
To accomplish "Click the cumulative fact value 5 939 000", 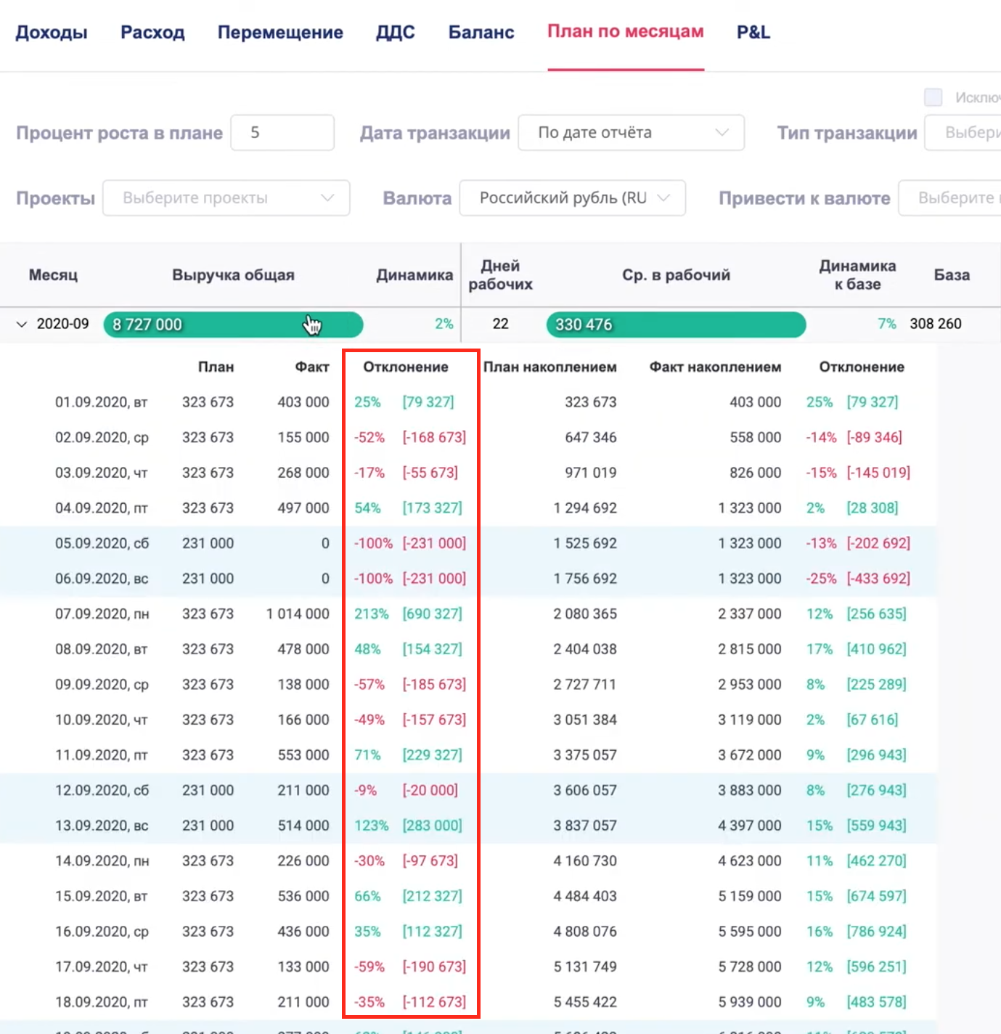I will (x=750, y=1002).
